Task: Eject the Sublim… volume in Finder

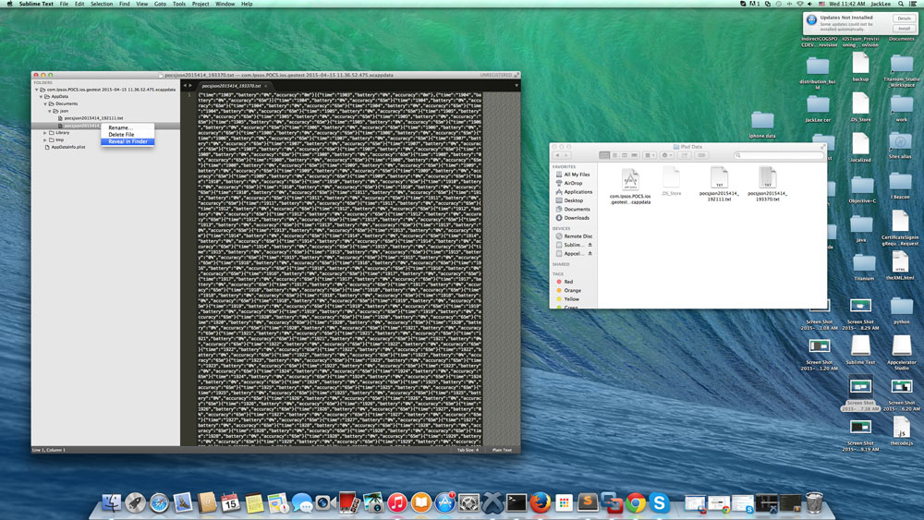Action: [x=590, y=245]
